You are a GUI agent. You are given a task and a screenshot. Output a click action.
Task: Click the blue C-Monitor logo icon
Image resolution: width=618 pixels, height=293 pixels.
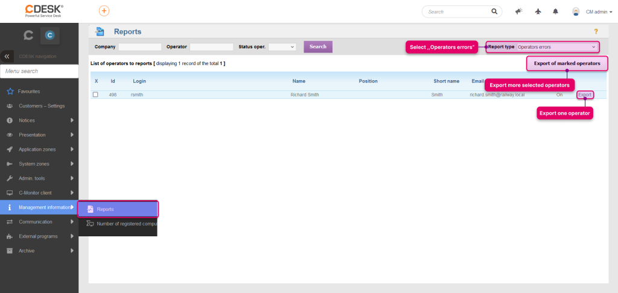[49, 36]
